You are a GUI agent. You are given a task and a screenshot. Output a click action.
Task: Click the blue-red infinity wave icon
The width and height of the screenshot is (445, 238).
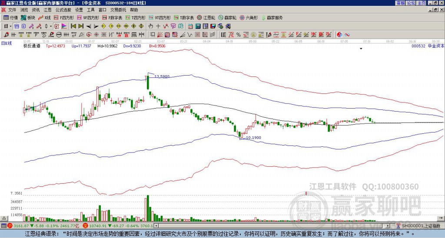347,35
